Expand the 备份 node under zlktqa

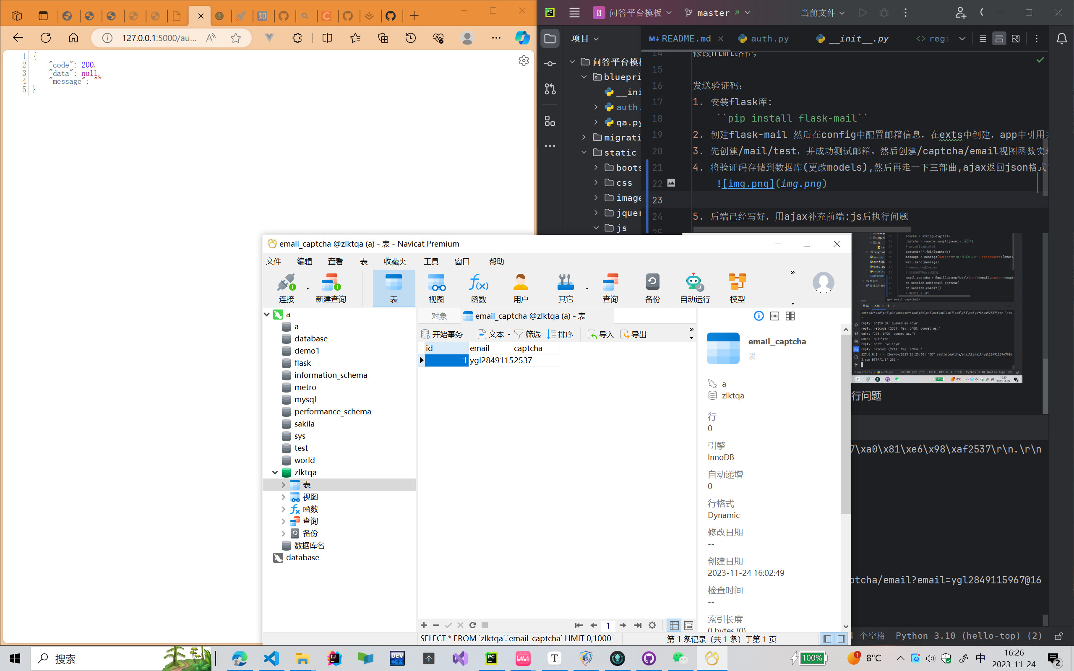click(284, 533)
